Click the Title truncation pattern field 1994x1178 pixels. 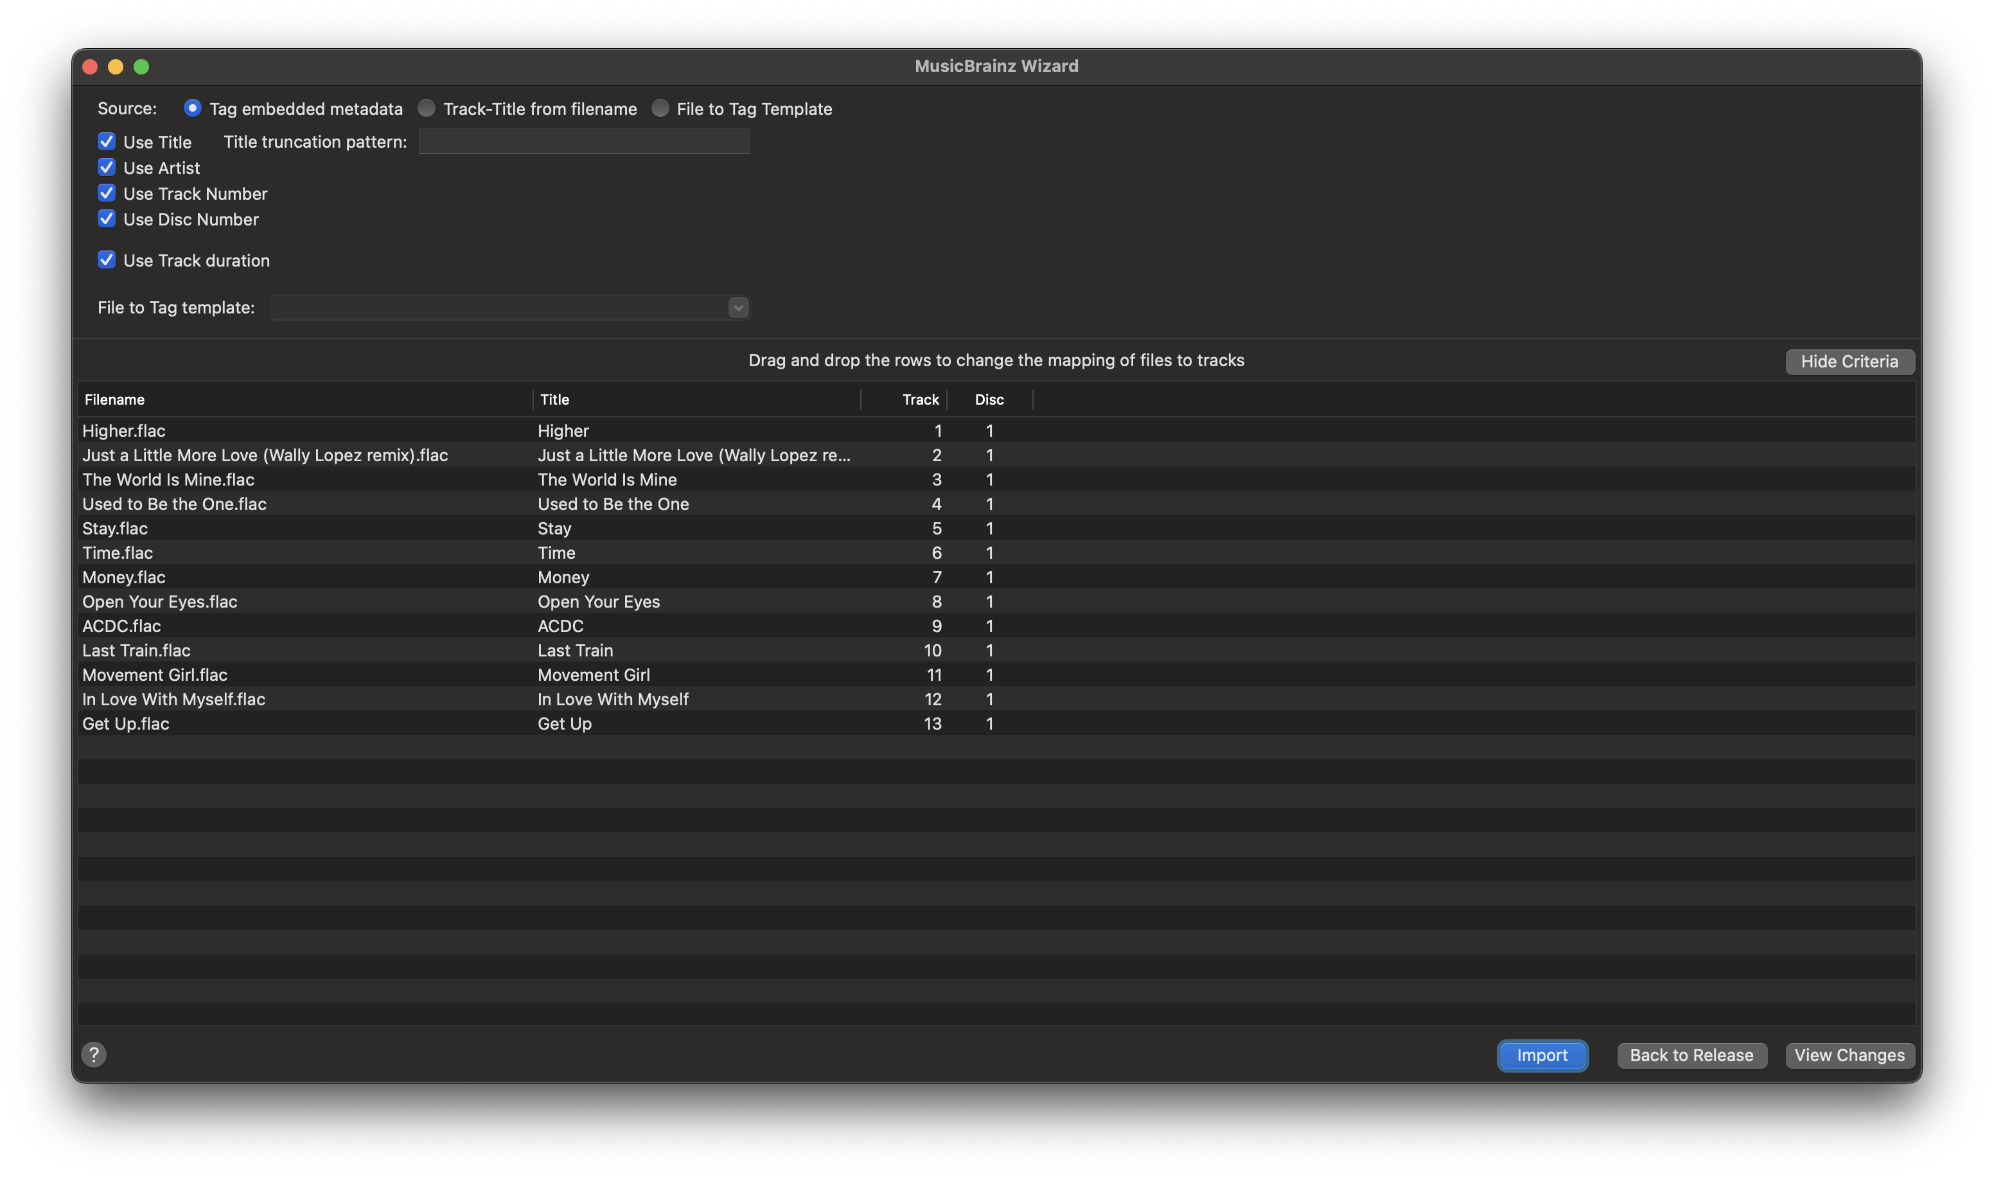(584, 141)
